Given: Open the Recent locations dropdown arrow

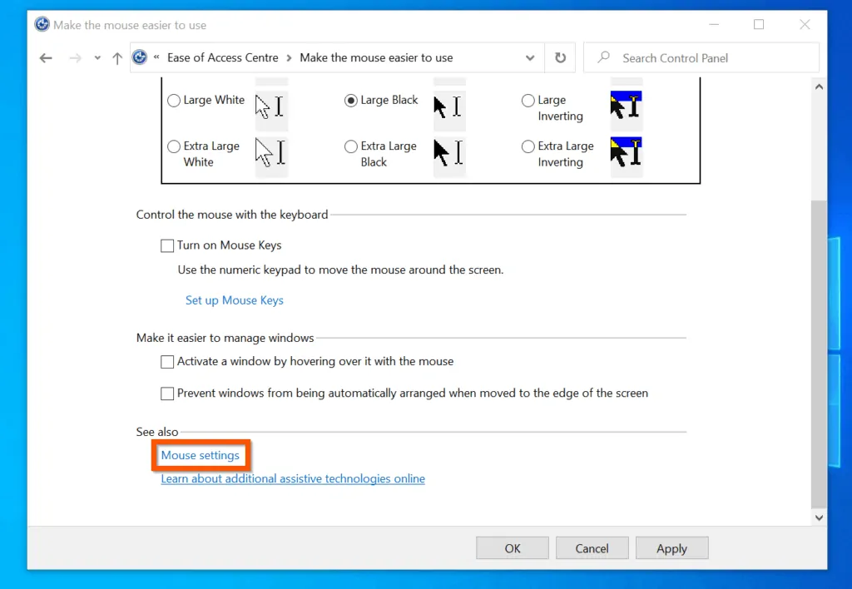Looking at the screenshot, I should point(97,58).
